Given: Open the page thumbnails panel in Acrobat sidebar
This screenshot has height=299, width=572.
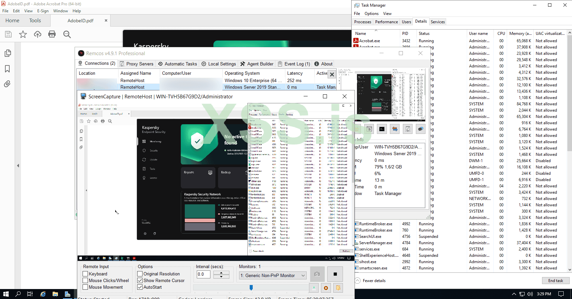Looking at the screenshot, I should [x=7, y=53].
